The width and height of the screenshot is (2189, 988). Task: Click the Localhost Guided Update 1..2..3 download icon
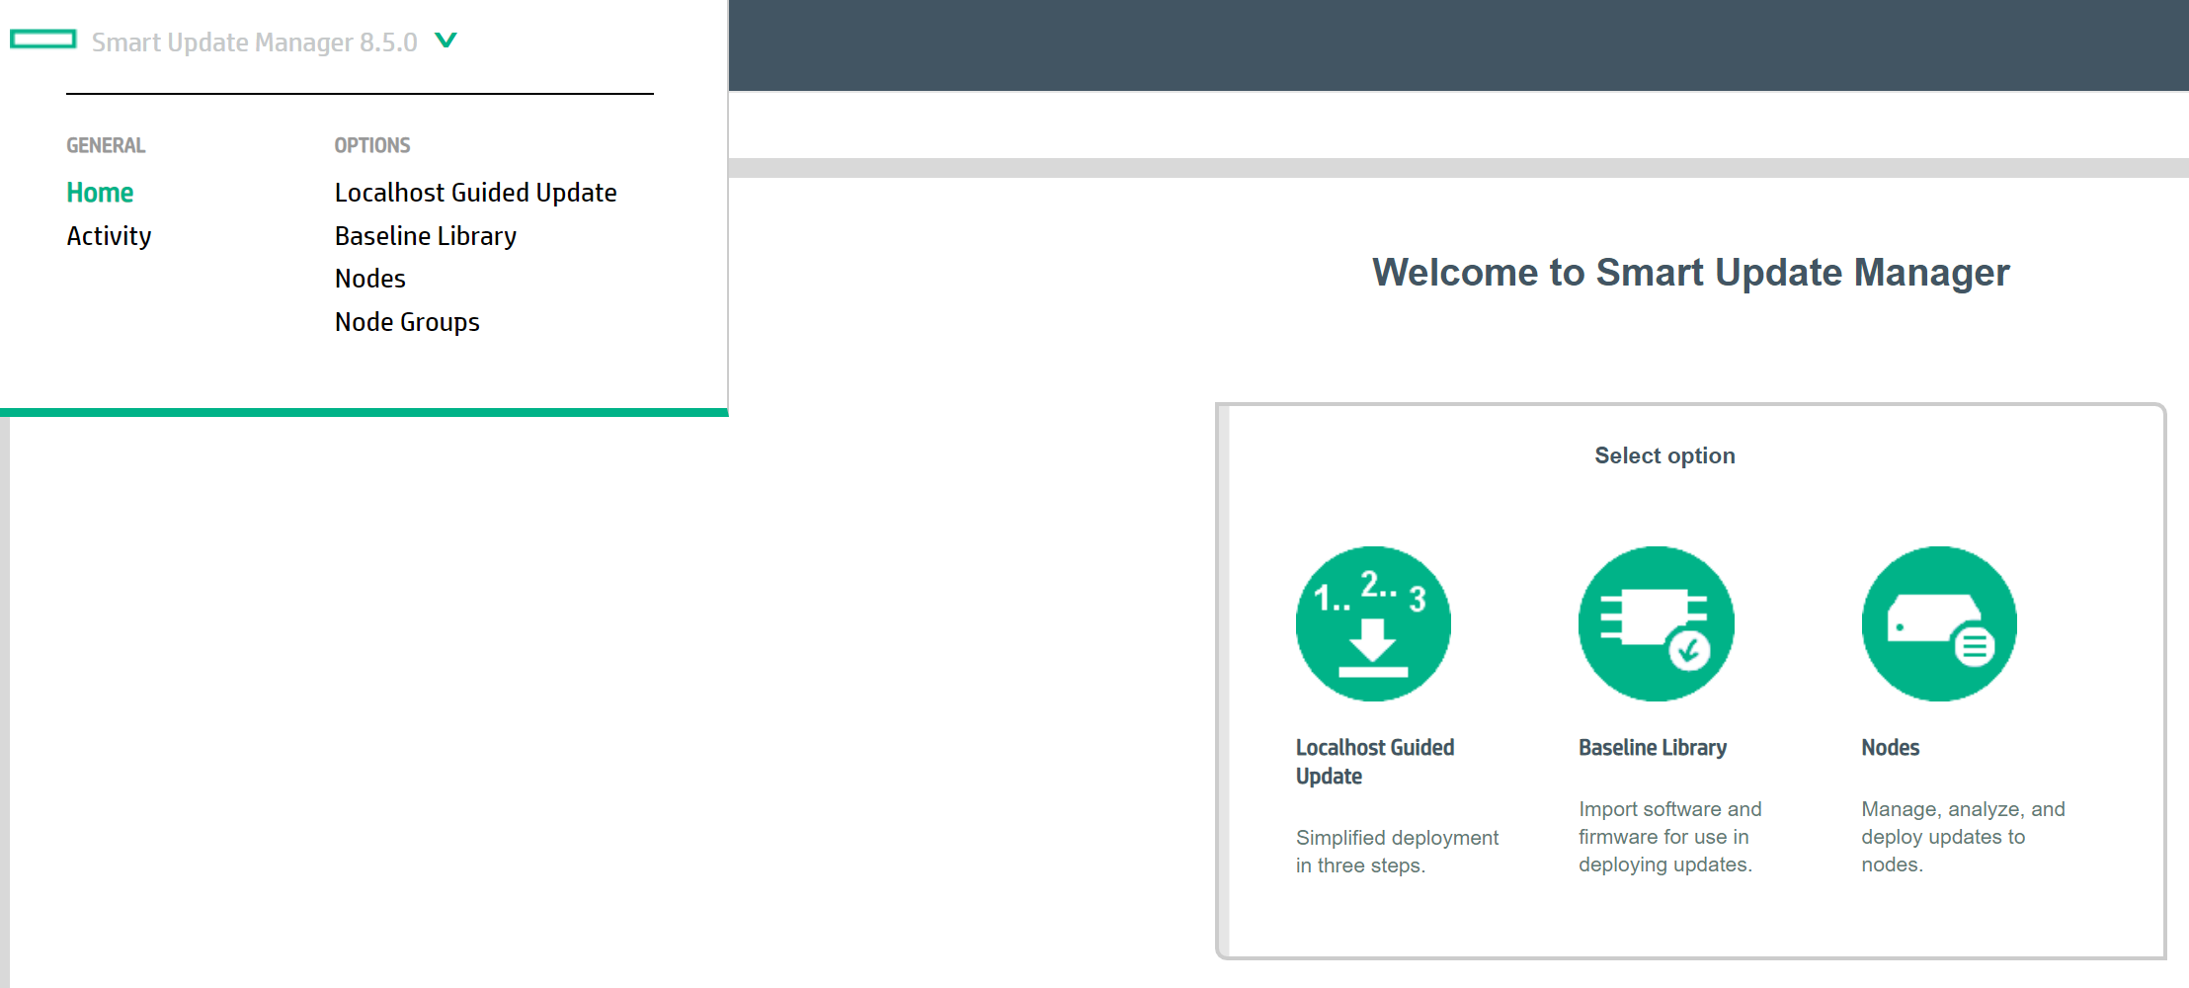click(1373, 623)
